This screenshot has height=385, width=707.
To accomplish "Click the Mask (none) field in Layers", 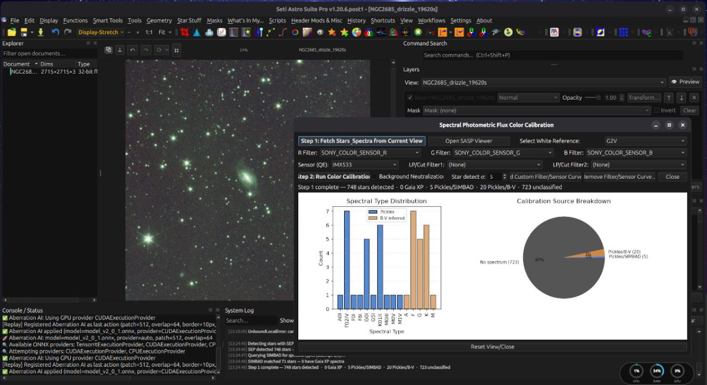I will pyautogui.click(x=536, y=110).
